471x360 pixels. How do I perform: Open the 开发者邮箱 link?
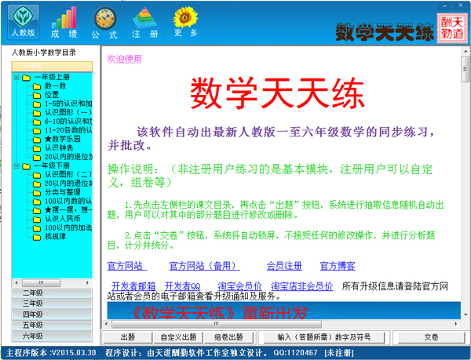click(x=133, y=286)
